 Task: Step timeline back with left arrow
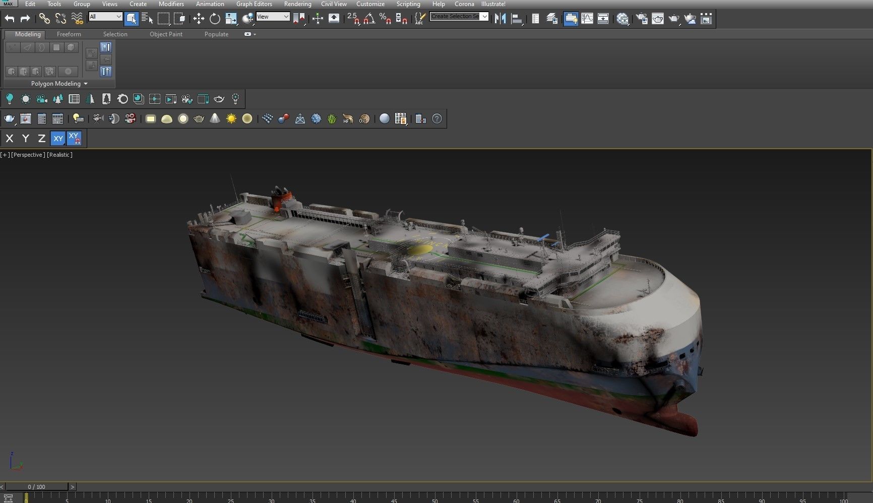pyautogui.click(x=2, y=487)
